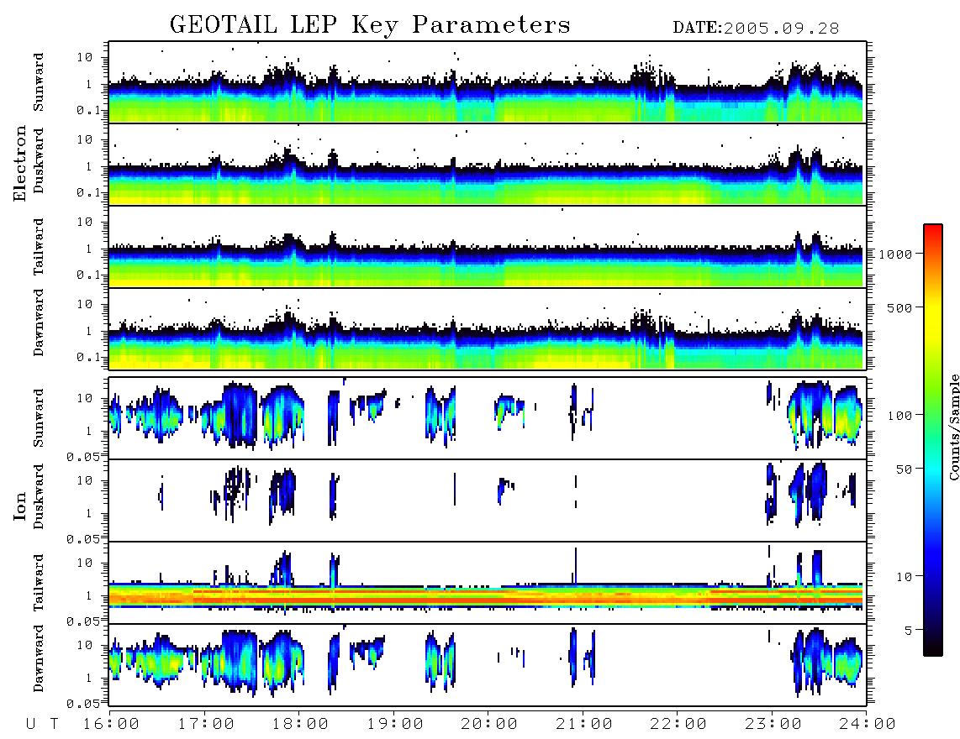This screenshot has width=960, height=739.
Task: Click the 500 colorbar tick label
Action: (x=899, y=307)
